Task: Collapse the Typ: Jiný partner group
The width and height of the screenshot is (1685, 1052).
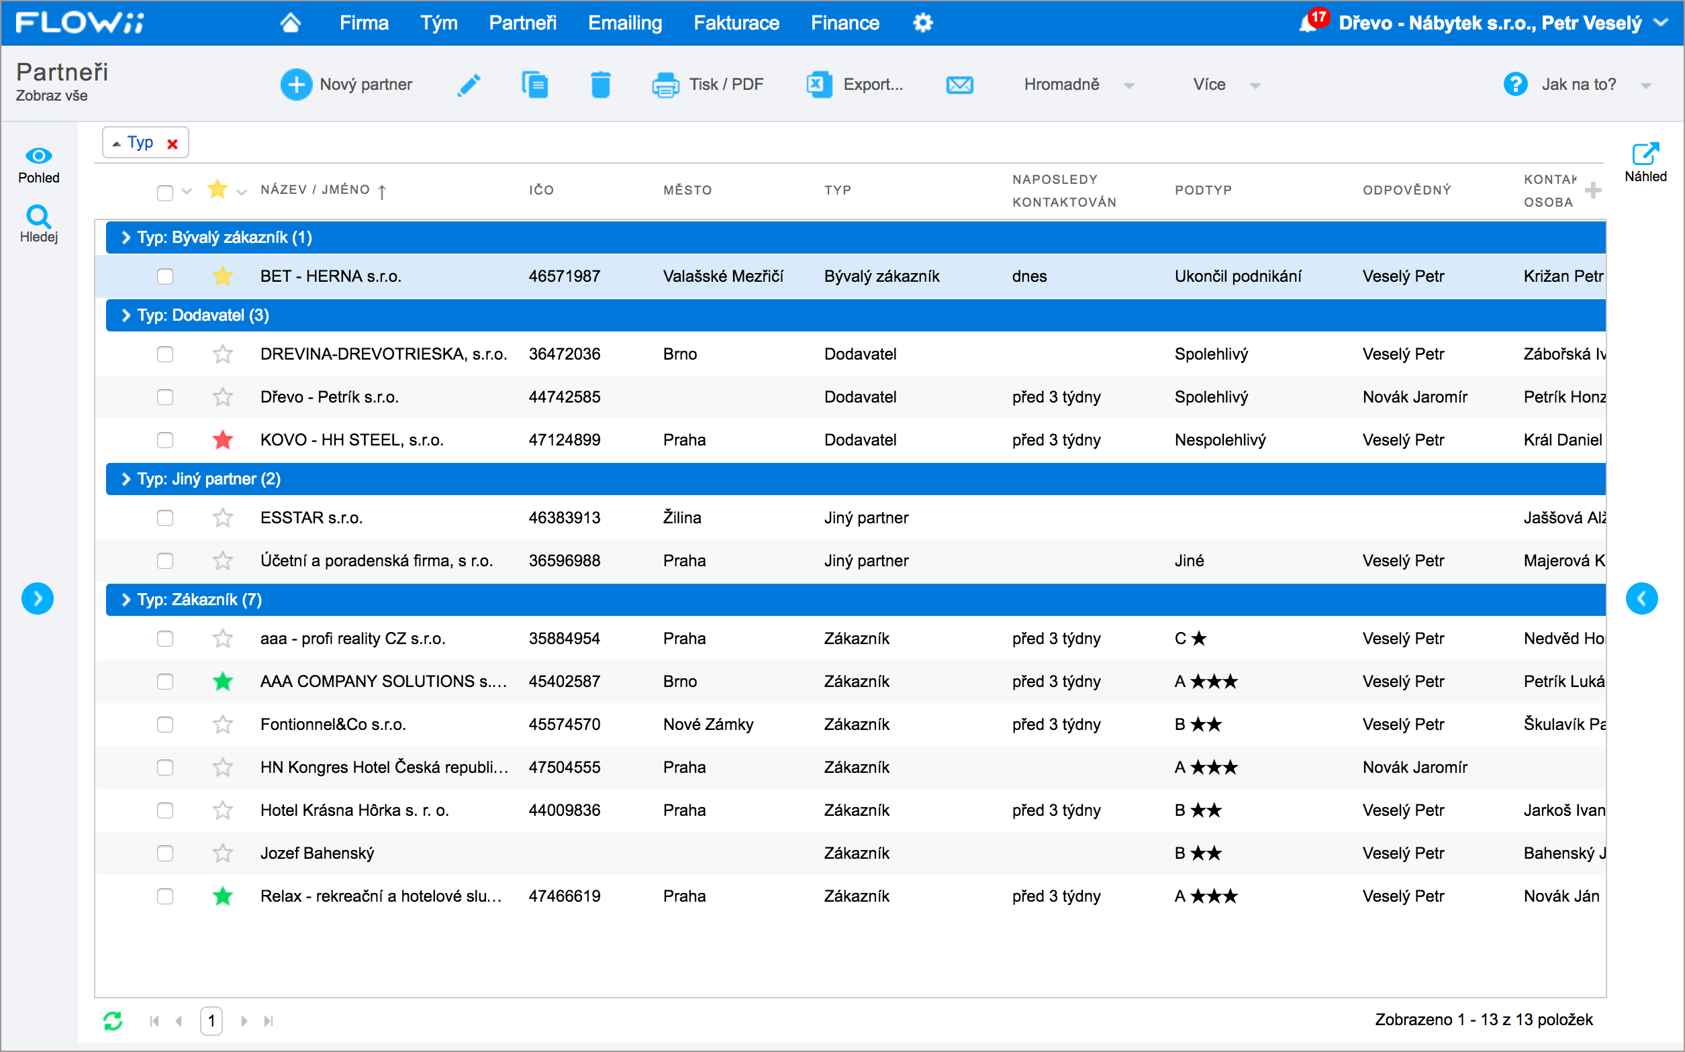Action: 126,478
